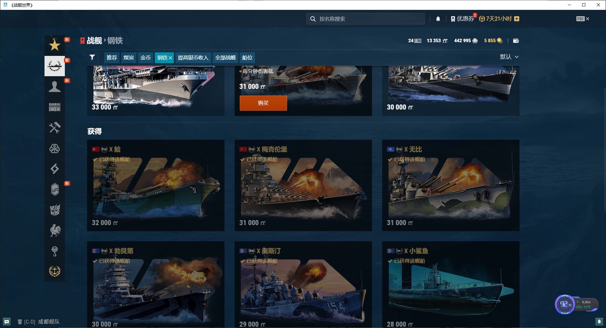Image resolution: width=606 pixels, height=328 pixels.
Task: Click the filter funnel icon
Action: 92,57
